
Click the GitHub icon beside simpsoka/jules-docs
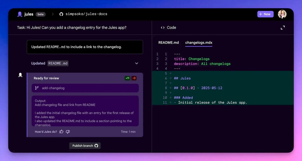coord(61,14)
